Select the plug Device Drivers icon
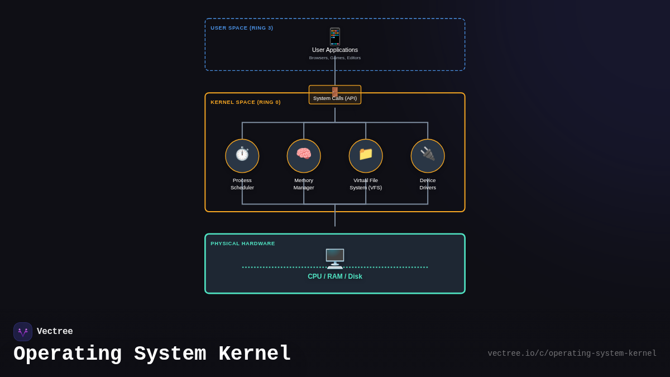 [x=428, y=155]
